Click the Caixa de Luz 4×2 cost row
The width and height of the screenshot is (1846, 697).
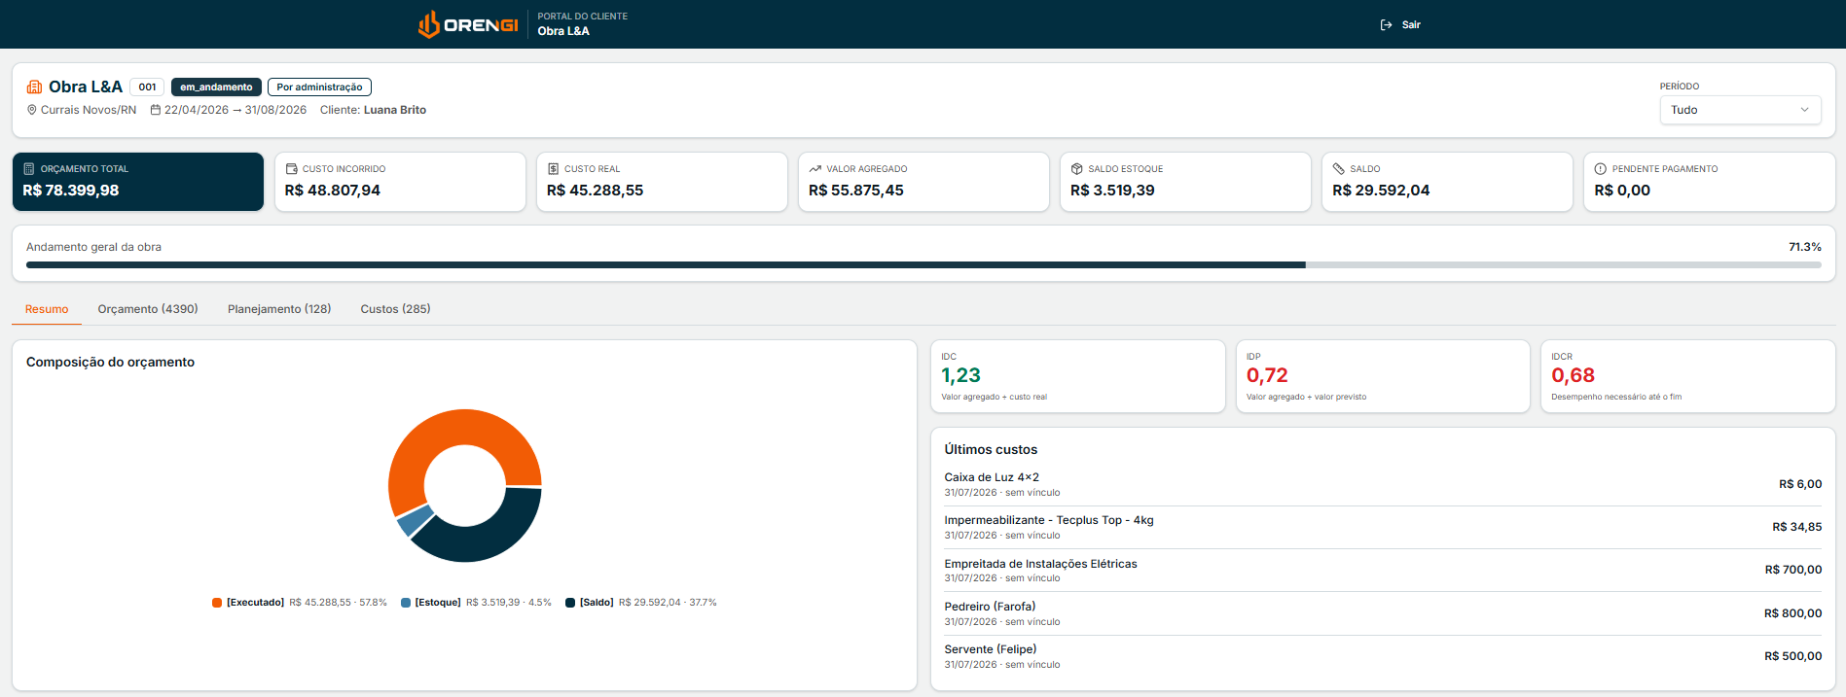pos(1383,484)
